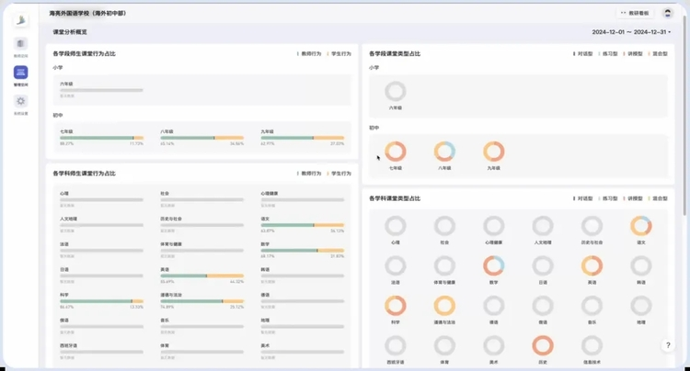Open the date range 2024-12-01 ~ 2024-12-31 dropdown
The width and height of the screenshot is (690, 371).
point(631,32)
